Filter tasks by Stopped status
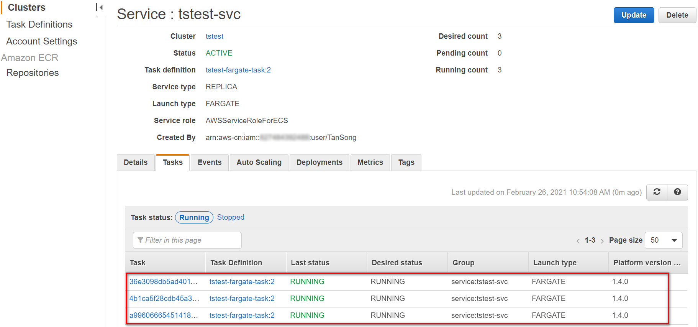The image size is (698, 327). point(231,217)
